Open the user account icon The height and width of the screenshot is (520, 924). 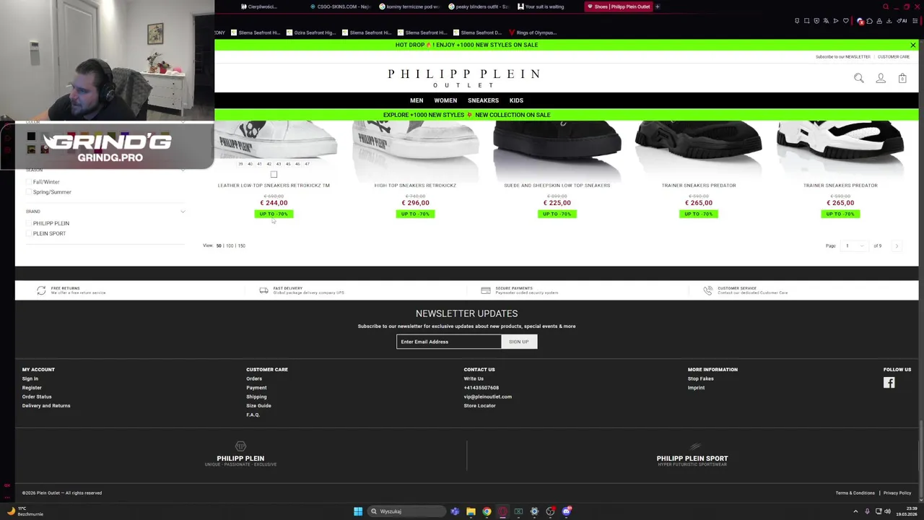click(x=881, y=78)
